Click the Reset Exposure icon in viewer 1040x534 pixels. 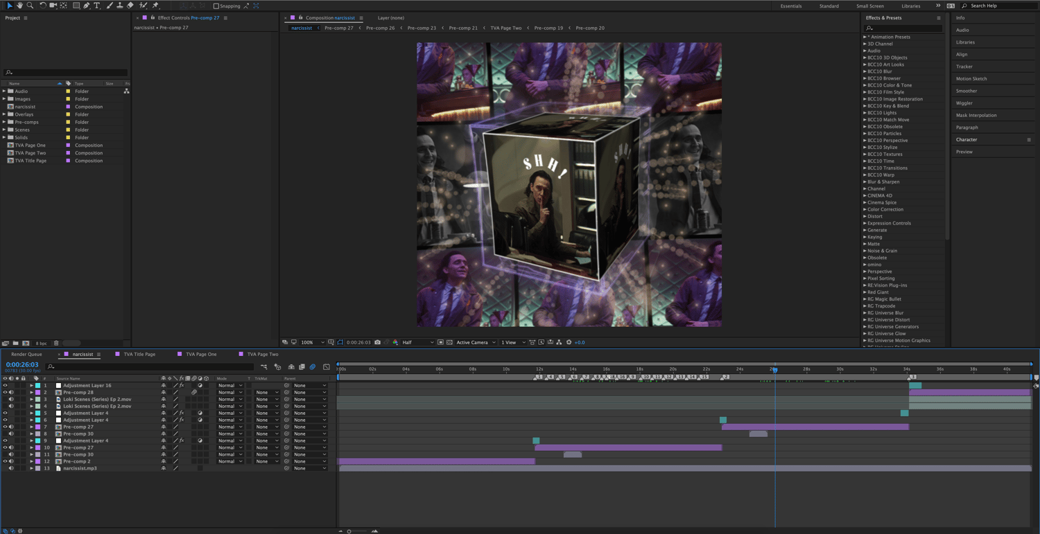pos(569,342)
